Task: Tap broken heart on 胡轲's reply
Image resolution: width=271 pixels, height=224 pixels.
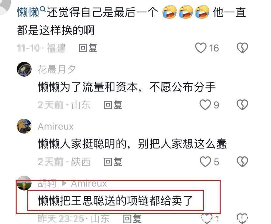Action: pyautogui.click(x=242, y=218)
